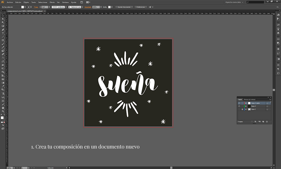Click the Preferencias button

(140, 7)
